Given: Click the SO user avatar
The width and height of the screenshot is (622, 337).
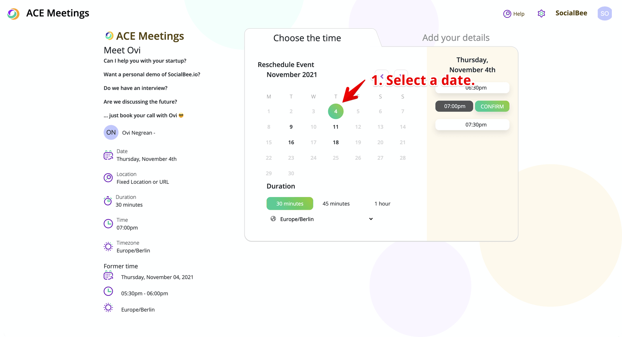Looking at the screenshot, I should point(605,14).
